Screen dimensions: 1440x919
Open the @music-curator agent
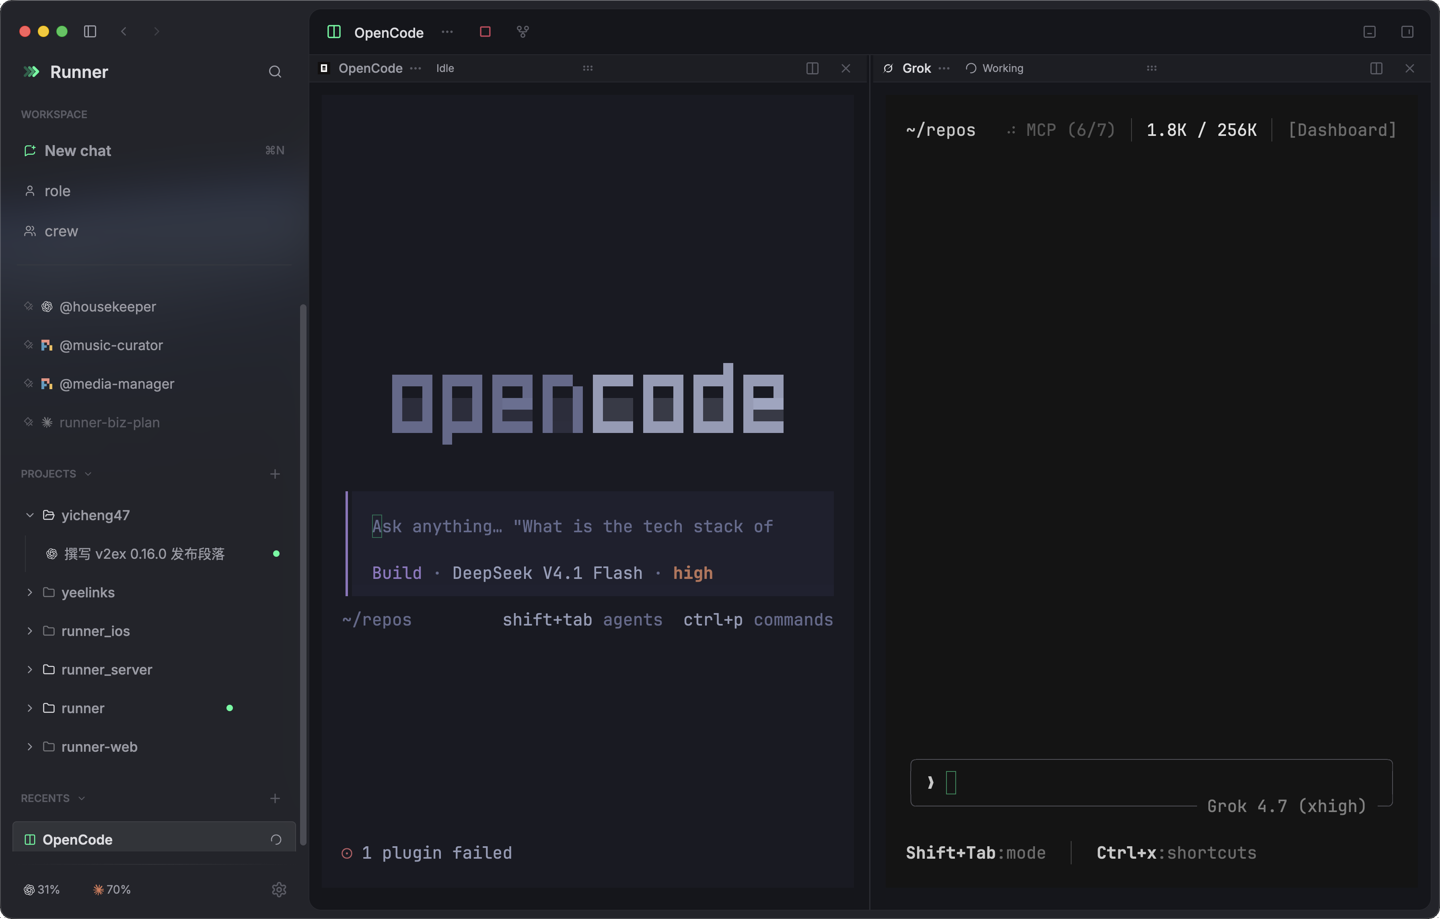(x=154, y=345)
